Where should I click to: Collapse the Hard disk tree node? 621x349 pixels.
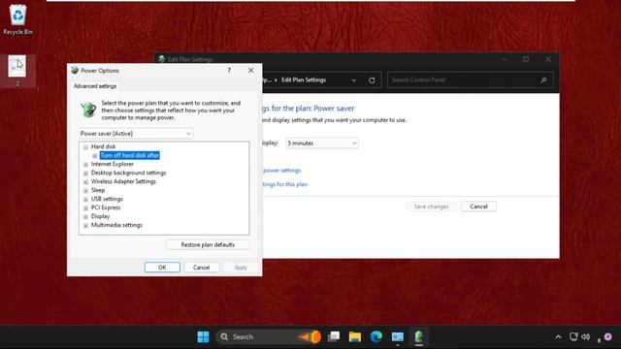[85, 146]
